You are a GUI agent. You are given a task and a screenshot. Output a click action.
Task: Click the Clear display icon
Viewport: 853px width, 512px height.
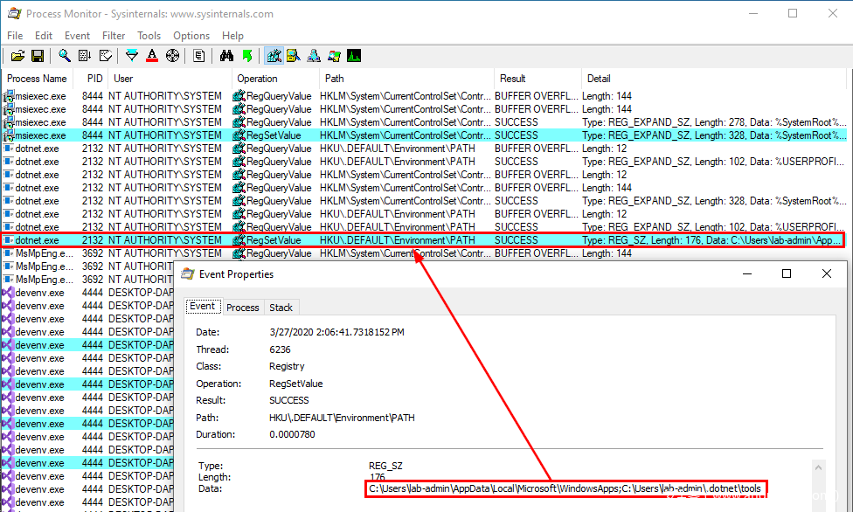(x=105, y=56)
